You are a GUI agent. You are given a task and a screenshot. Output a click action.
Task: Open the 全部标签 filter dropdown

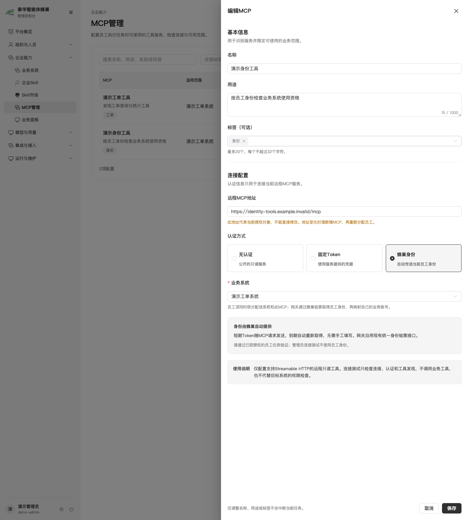(x=211, y=59)
